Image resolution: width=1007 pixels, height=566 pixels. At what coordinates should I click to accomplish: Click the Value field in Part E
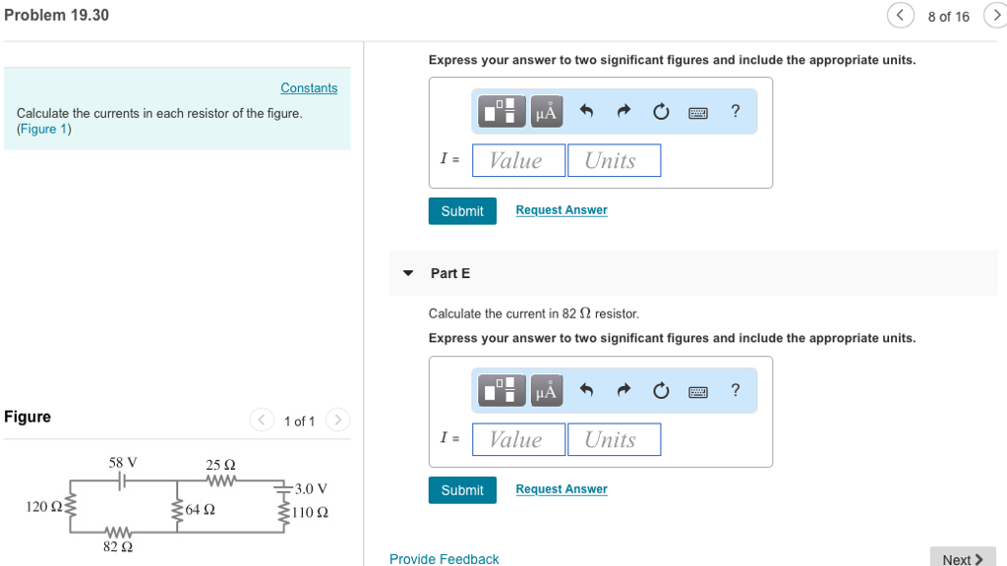point(519,439)
